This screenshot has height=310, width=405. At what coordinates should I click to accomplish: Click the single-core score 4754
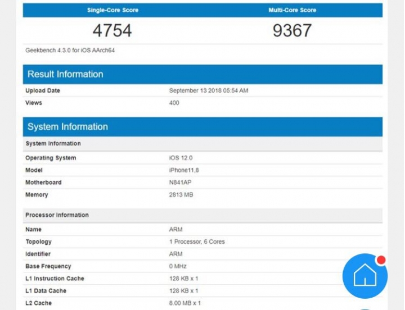point(112,30)
